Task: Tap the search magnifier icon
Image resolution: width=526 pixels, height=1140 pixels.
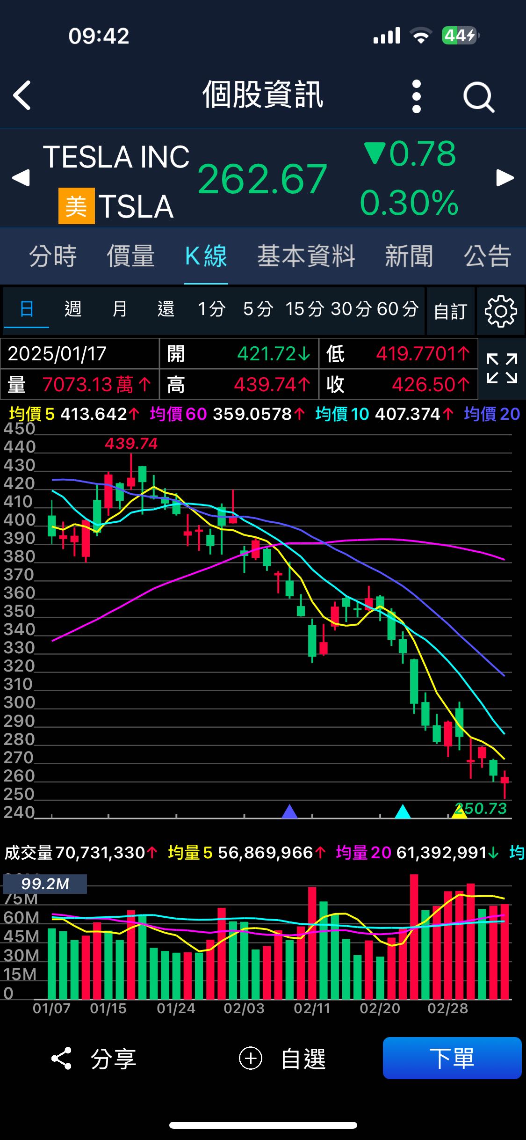Action: (x=478, y=97)
